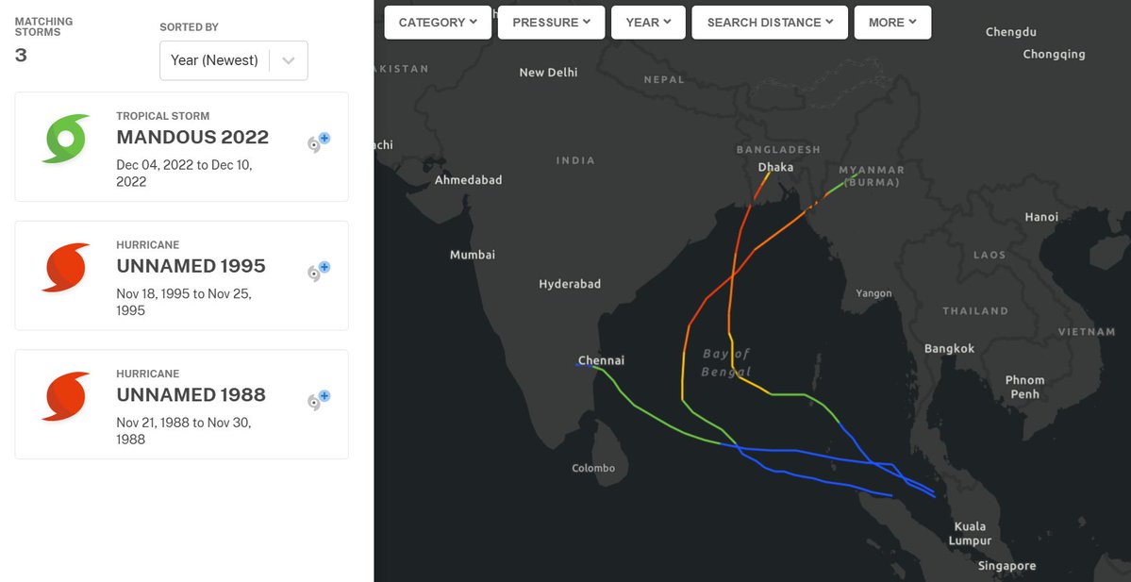Click the Chongqing city label
This screenshot has width=1131, height=582.
1054,54
